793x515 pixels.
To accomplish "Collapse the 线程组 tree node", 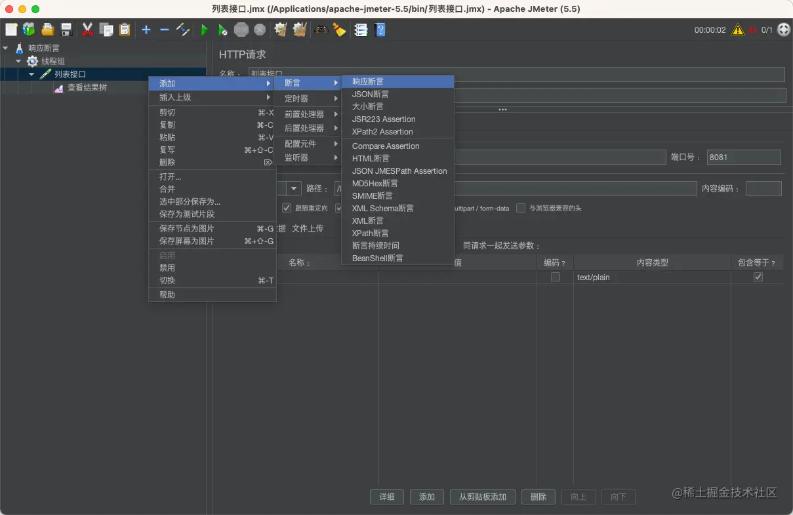I will [18, 61].
